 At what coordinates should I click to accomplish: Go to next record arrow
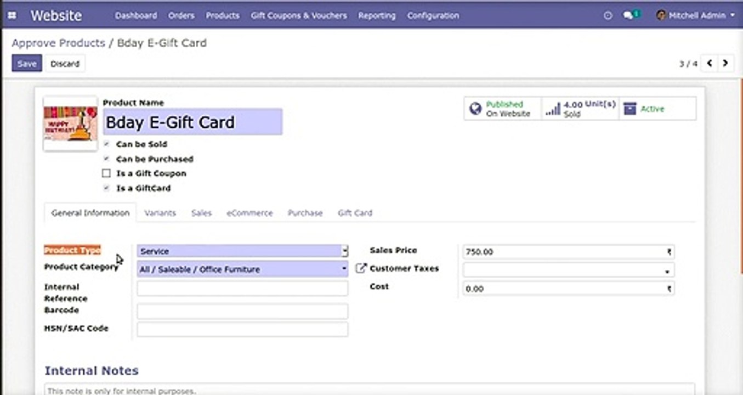[x=725, y=64]
